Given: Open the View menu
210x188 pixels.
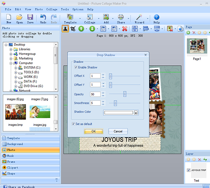Looking at the screenshot, I should click(28, 9).
